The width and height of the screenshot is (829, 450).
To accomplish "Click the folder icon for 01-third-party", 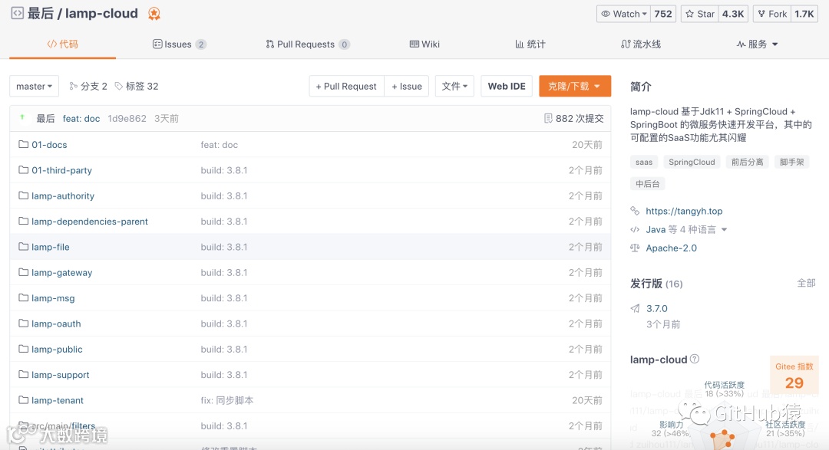I will point(23,170).
